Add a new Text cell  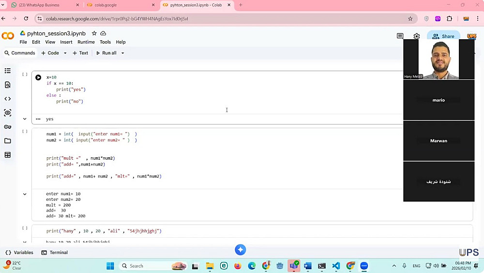click(80, 53)
